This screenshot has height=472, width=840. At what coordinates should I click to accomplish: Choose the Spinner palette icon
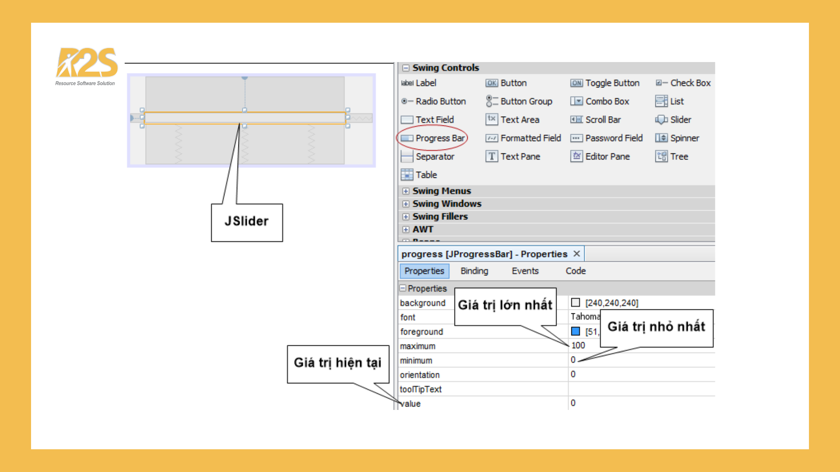tap(661, 138)
